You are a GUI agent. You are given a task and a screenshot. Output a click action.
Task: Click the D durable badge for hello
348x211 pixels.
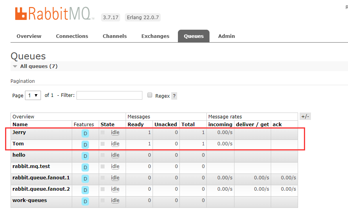[x=85, y=156]
